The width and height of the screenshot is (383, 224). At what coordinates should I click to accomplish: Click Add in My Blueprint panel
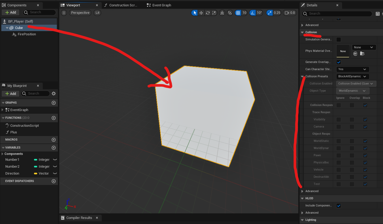pyautogui.click(x=11, y=94)
